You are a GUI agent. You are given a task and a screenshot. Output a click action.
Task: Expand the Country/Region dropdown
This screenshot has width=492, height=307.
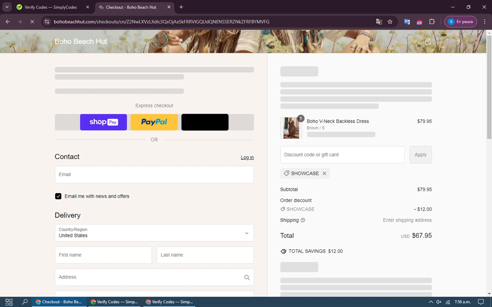tap(154, 233)
